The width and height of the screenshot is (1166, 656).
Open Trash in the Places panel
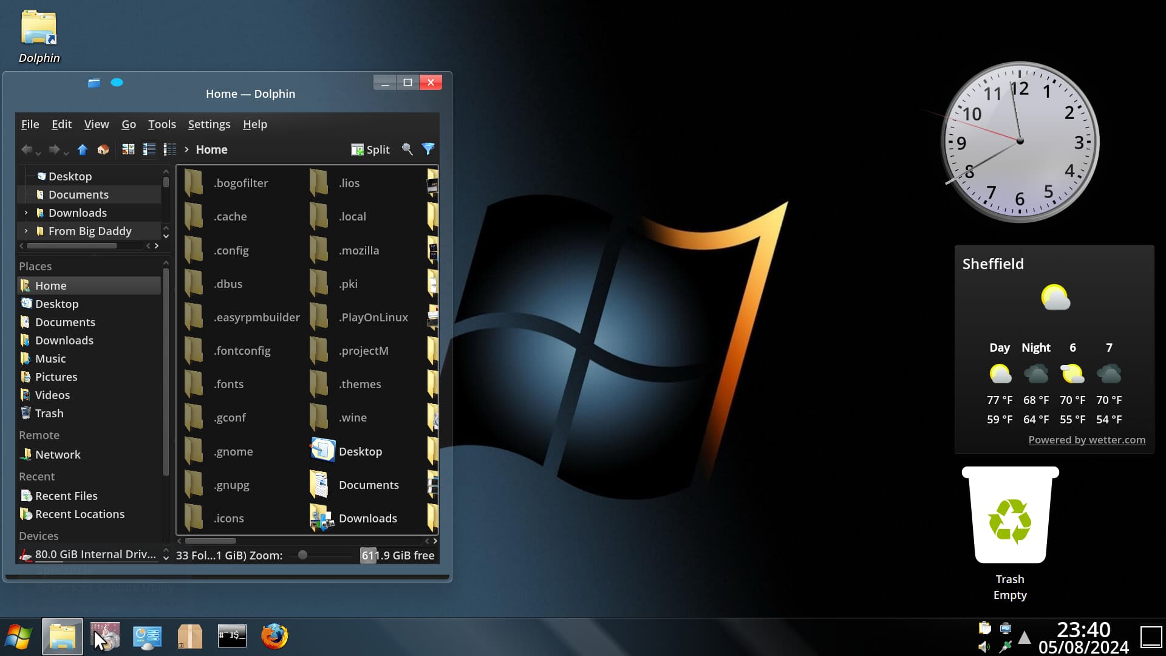pos(89,413)
